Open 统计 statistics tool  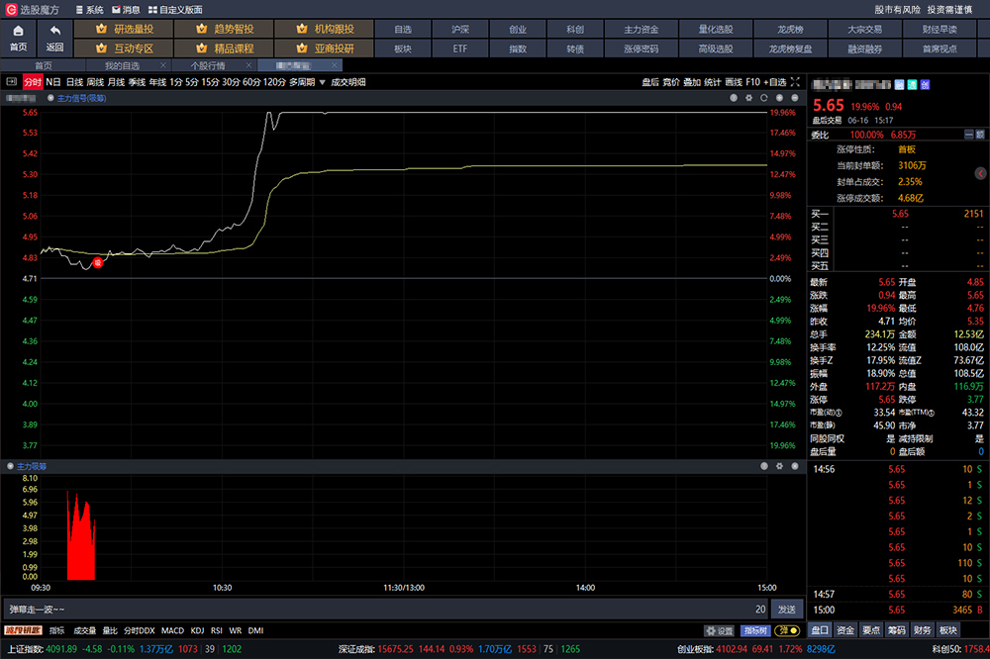pyautogui.click(x=713, y=82)
